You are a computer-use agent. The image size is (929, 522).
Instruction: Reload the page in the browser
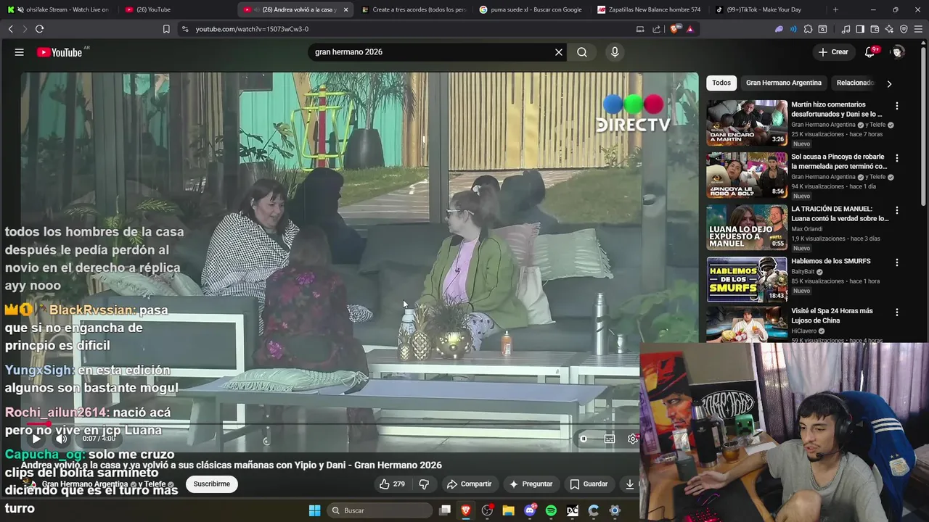pos(39,29)
